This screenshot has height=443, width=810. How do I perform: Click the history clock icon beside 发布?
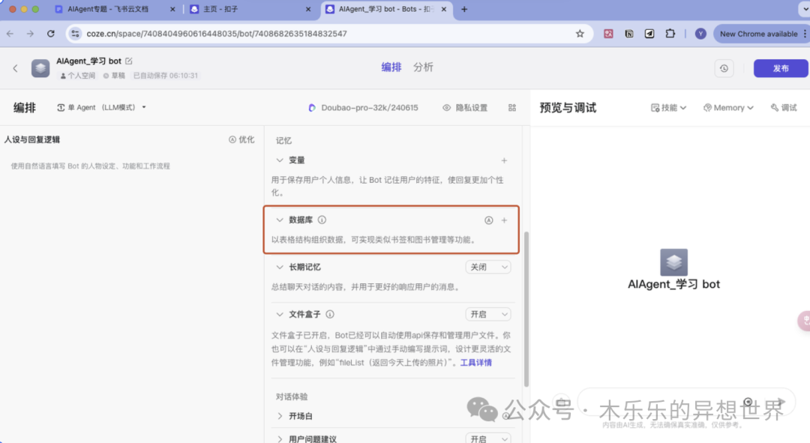[724, 68]
